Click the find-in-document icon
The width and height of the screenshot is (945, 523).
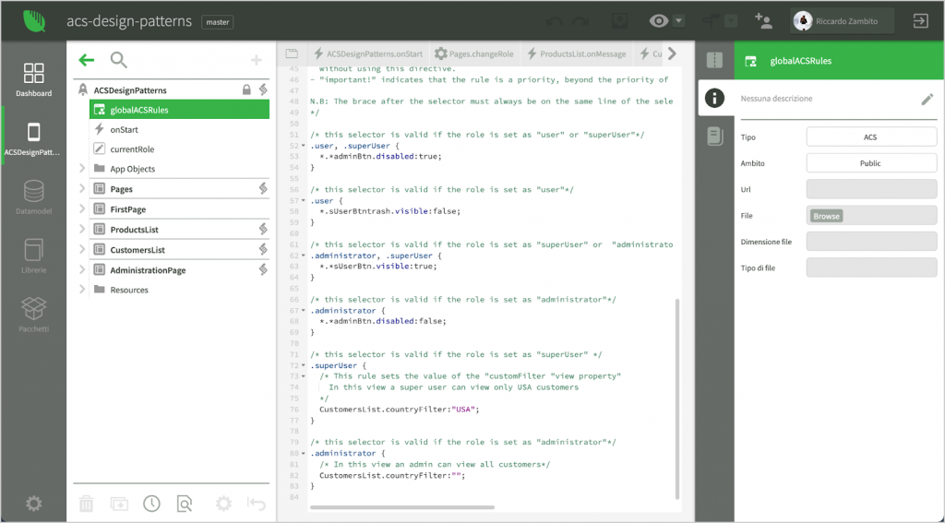coord(185,503)
